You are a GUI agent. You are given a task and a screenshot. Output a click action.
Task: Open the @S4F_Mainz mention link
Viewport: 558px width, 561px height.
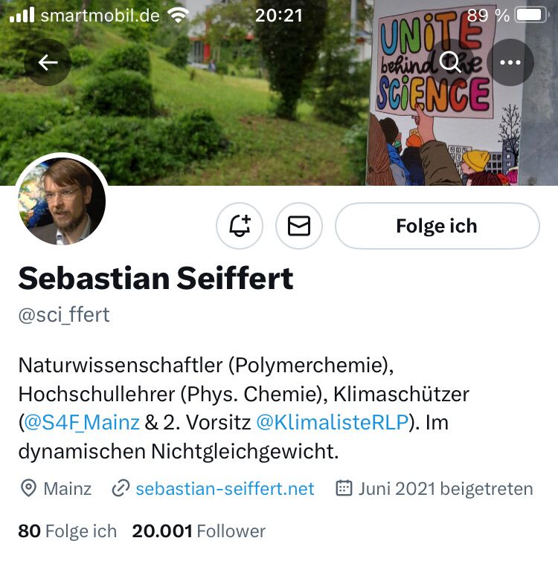82,422
